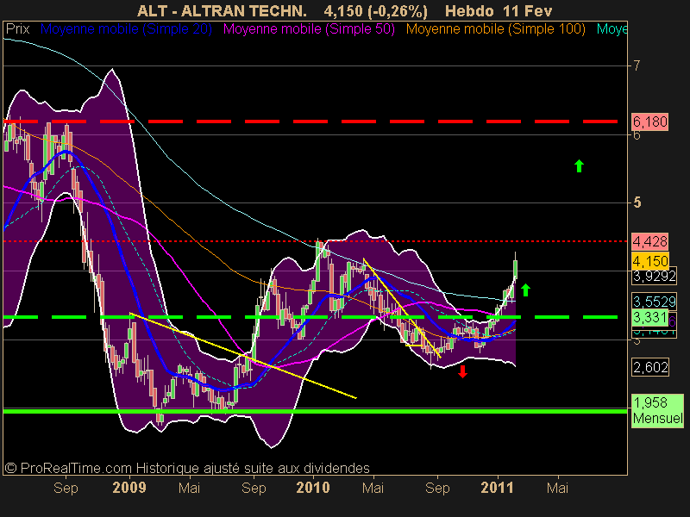Click the 4,428 price level label
This screenshot has height=517, width=690.
pos(650,241)
